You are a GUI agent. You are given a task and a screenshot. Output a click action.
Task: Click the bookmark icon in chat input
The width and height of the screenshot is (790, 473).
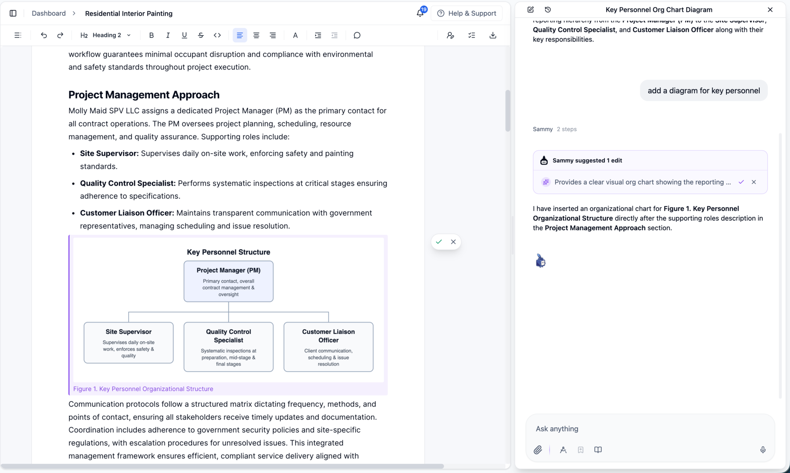581,450
